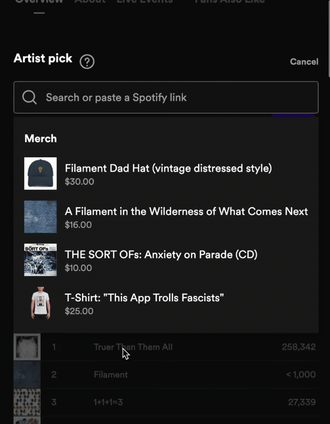
Task: Return to the Overview tab
Action: 39,2
